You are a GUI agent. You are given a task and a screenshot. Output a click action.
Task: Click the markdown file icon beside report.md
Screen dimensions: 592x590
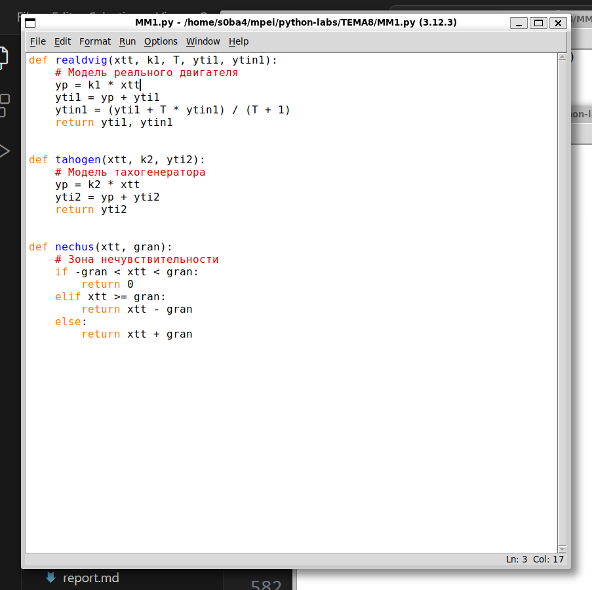point(50,578)
